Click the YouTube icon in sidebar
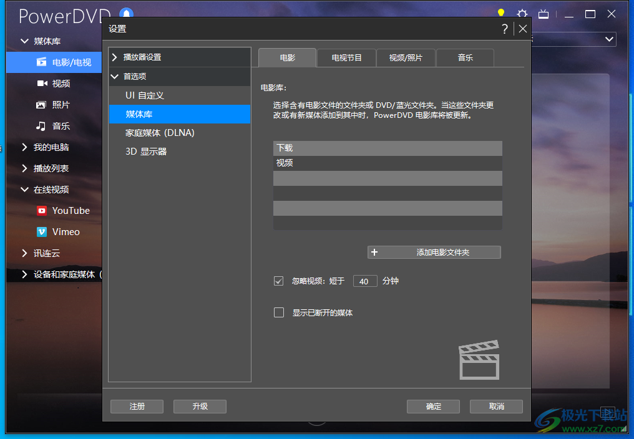The image size is (634, 439). 42,211
